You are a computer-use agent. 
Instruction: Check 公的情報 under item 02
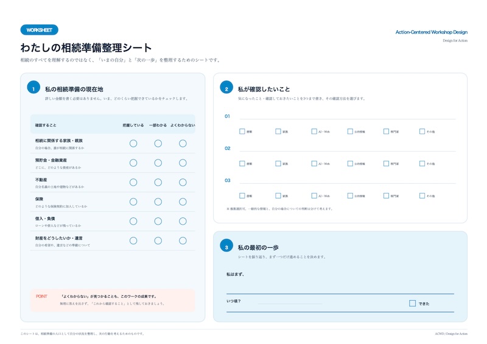pos(350,163)
